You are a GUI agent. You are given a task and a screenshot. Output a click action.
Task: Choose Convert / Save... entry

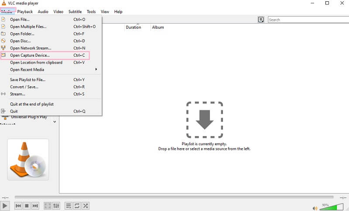pos(51,87)
